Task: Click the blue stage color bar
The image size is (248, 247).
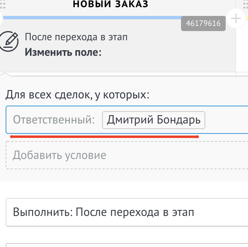Action: (92, 18)
